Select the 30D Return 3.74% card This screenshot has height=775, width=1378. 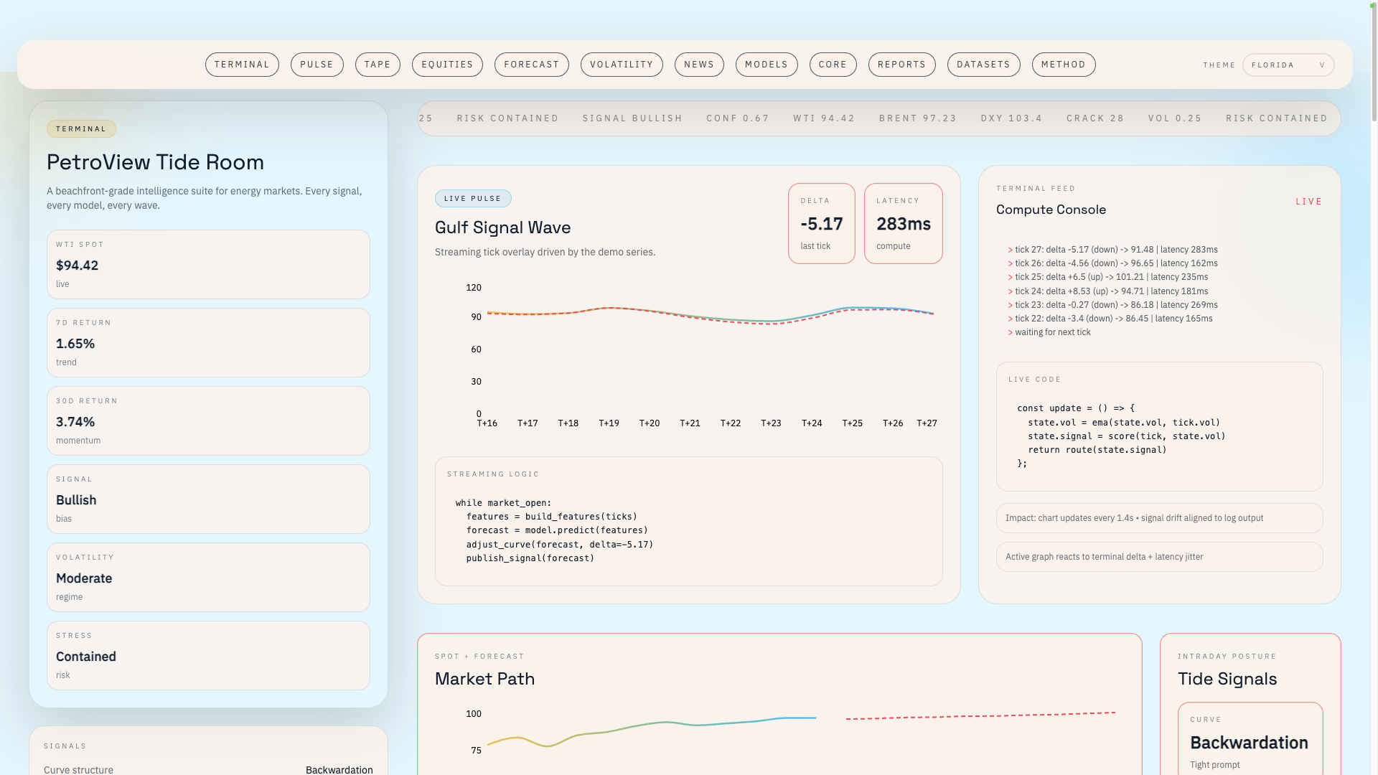(x=208, y=421)
